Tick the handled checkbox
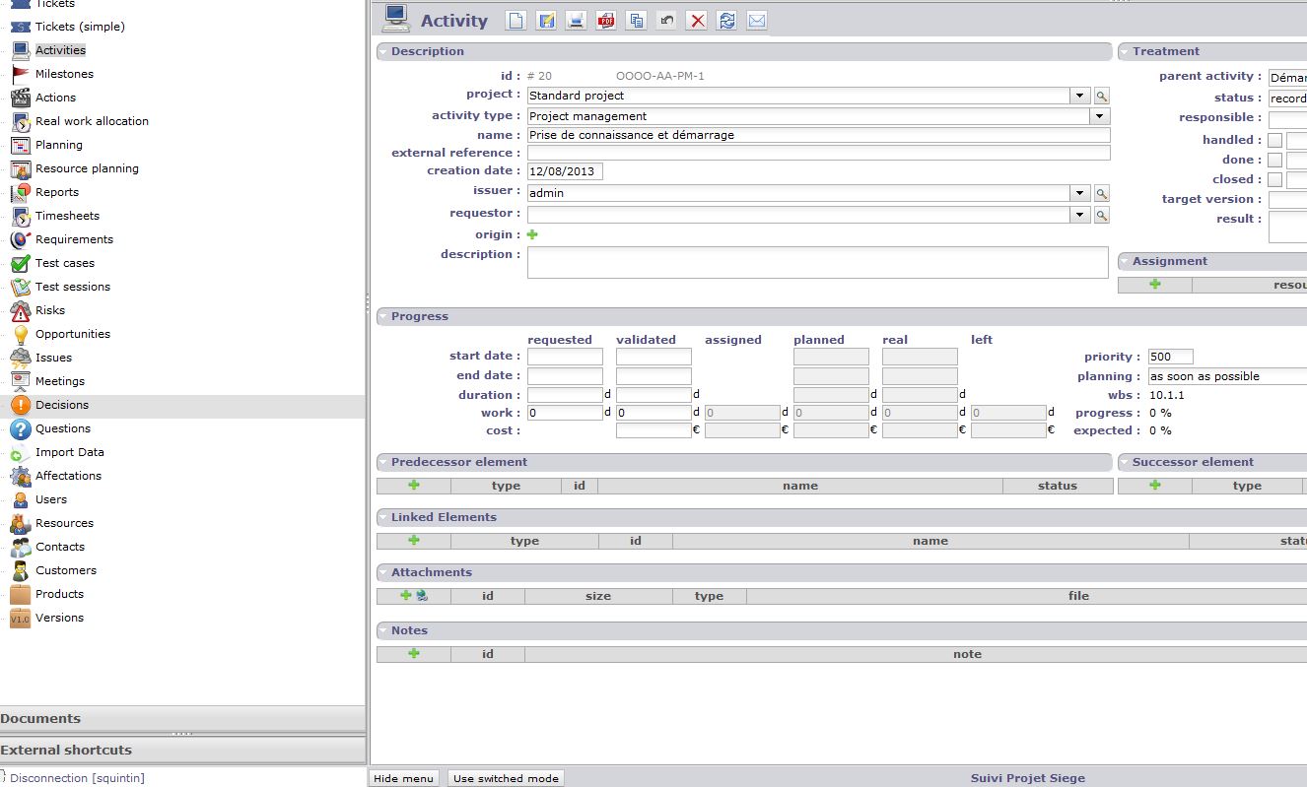 click(x=1274, y=140)
